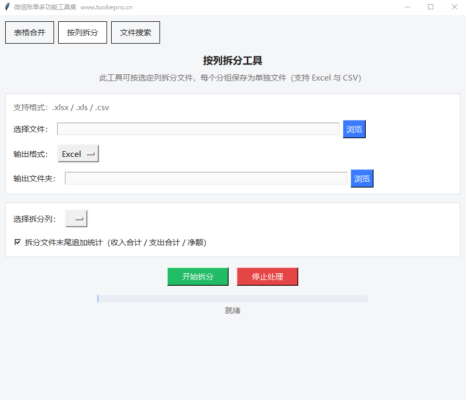The width and height of the screenshot is (466, 400).
Task: Click the 选择文件 path input field
Action: [x=198, y=129]
